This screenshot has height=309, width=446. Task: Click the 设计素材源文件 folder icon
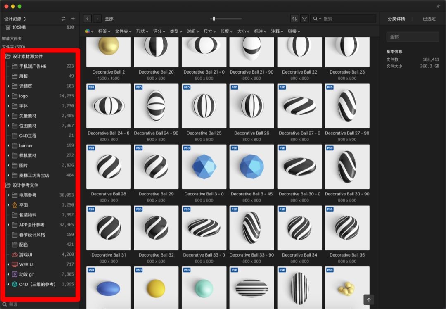tap(8, 56)
